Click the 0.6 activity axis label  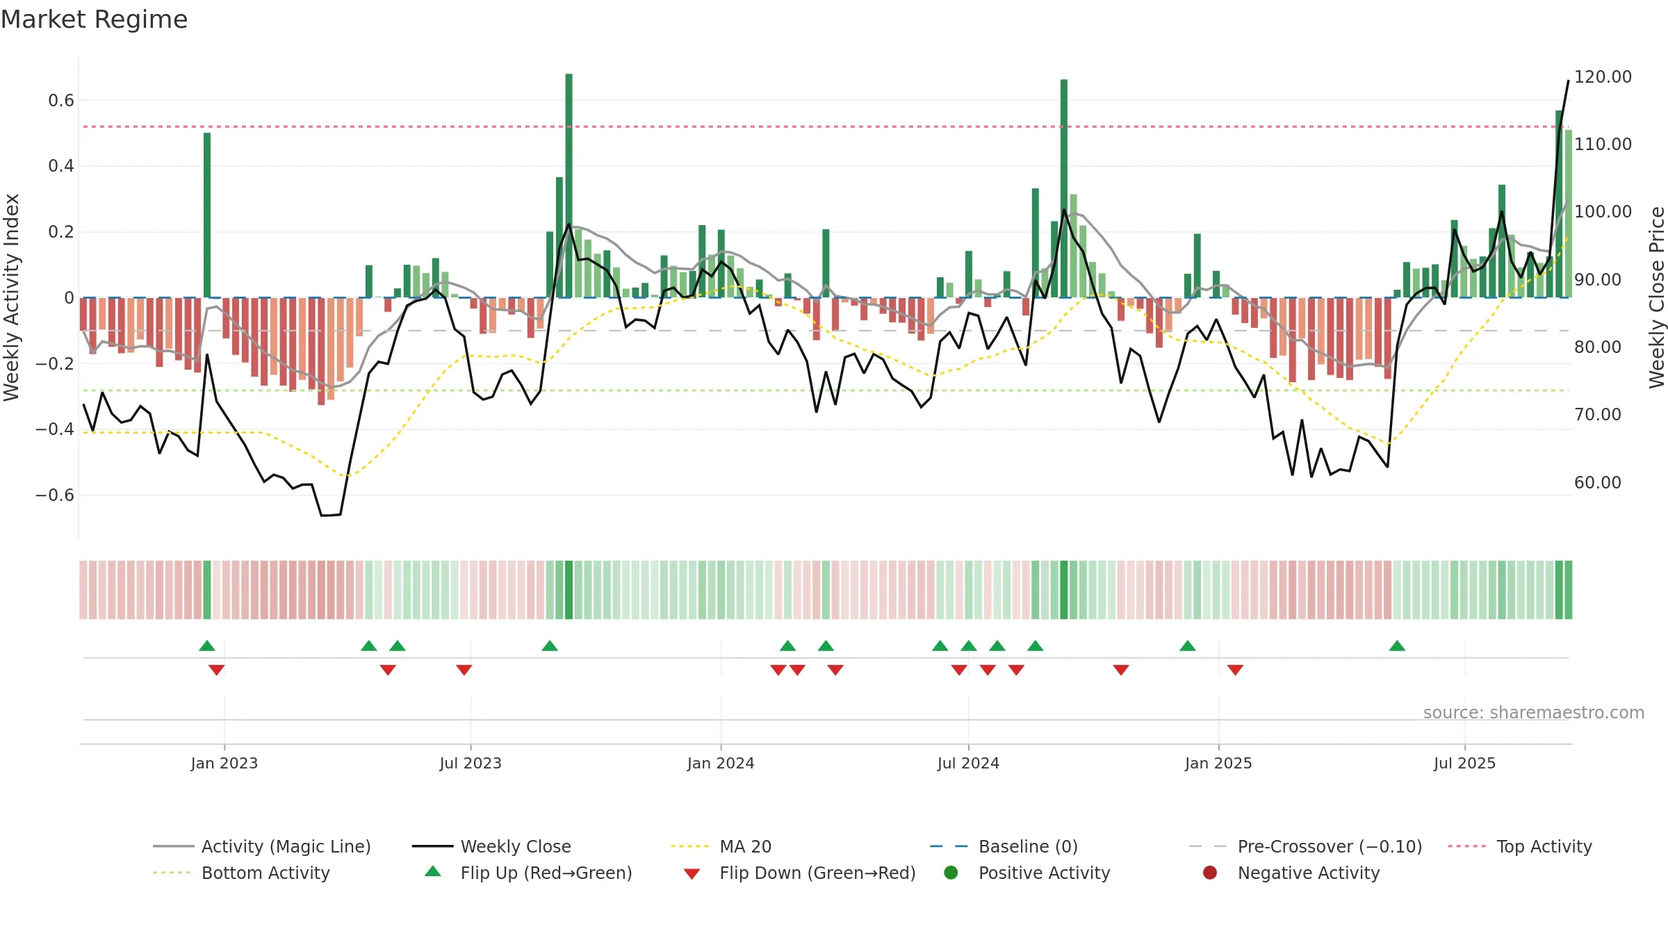point(61,101)
